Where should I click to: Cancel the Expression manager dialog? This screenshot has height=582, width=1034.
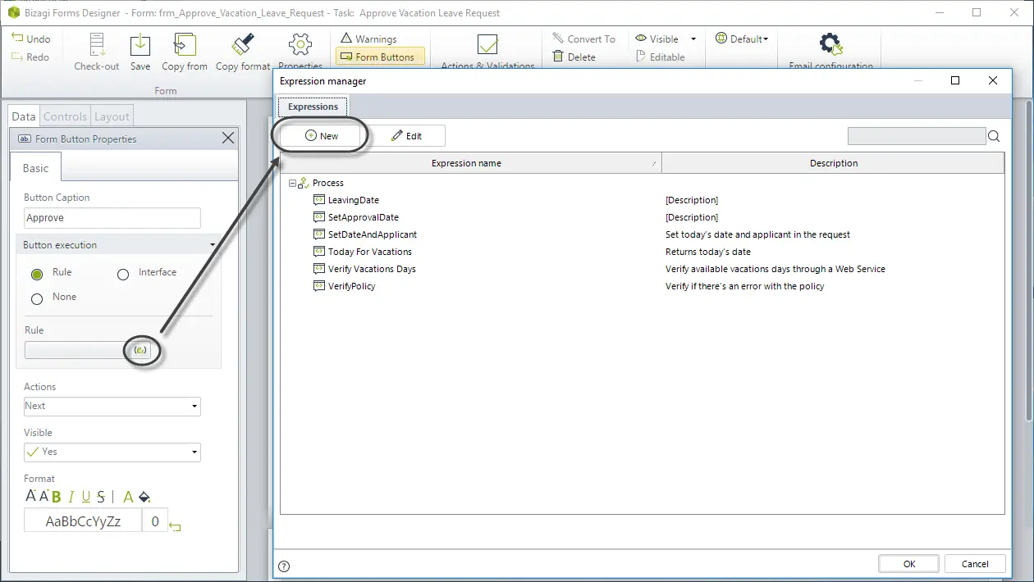coord(975,564)
